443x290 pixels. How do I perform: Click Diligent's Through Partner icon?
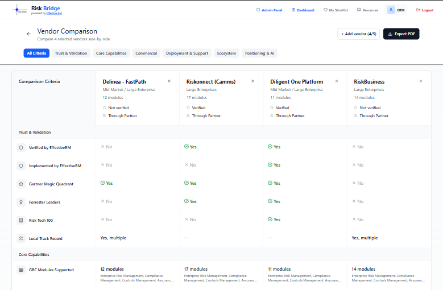coord(272,116)
